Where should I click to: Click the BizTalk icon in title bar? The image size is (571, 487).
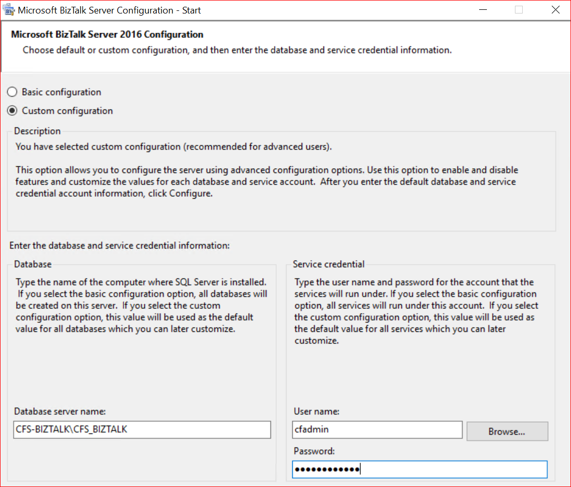(9, 10)
